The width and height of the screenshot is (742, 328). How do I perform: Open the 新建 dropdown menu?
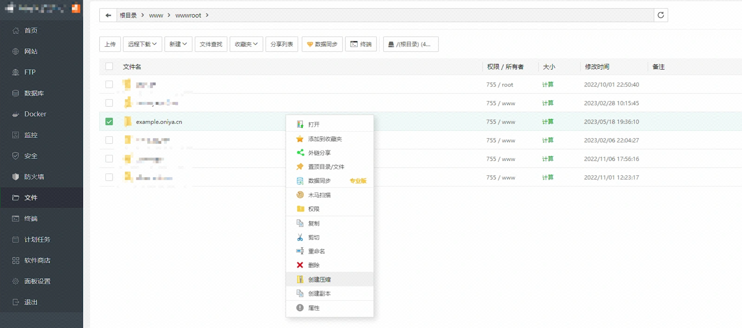point(178,44)
